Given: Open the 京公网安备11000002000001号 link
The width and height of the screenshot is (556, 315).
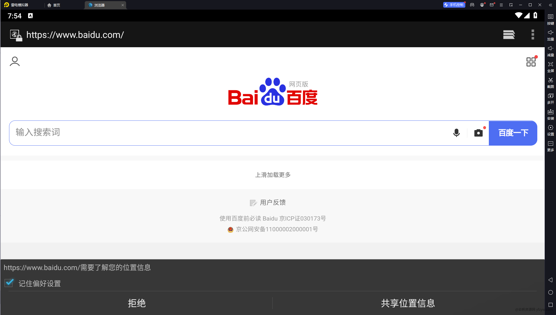Looking at the screenshot, I should (273, 229).
